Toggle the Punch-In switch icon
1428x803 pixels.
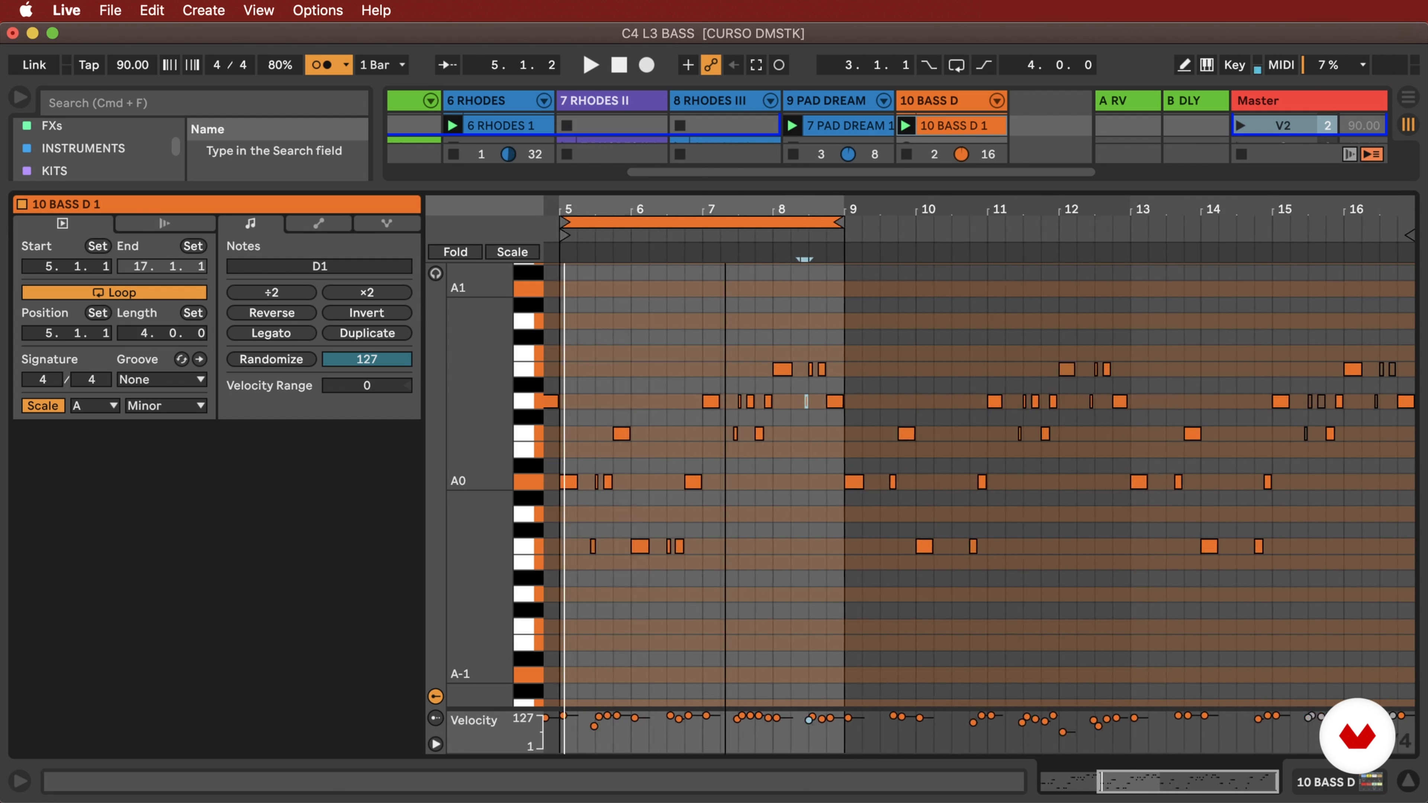[x=929, y=65]
